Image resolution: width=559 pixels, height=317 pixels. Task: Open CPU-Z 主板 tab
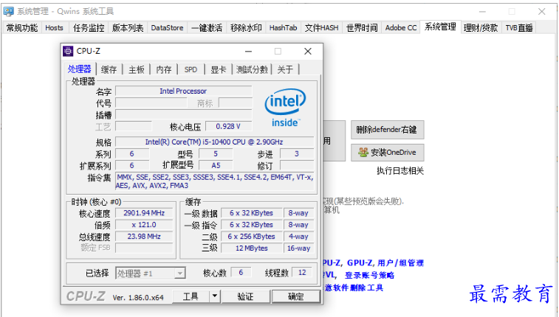pyautogui.click(x=137, y=70)
